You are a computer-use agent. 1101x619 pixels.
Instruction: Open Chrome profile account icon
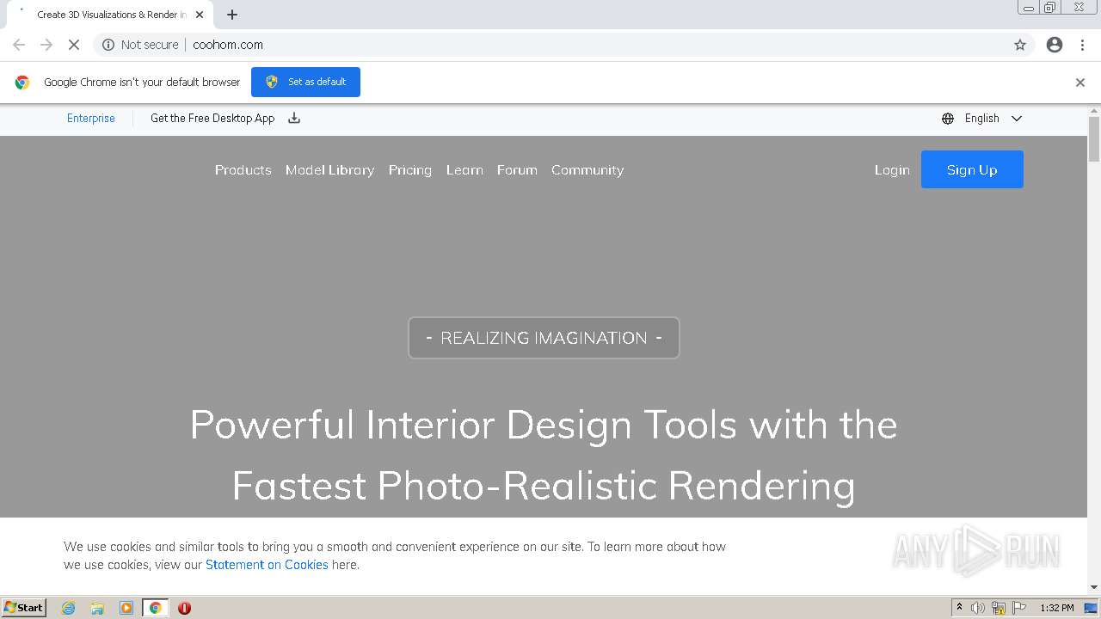click(x=1055, y=45)
